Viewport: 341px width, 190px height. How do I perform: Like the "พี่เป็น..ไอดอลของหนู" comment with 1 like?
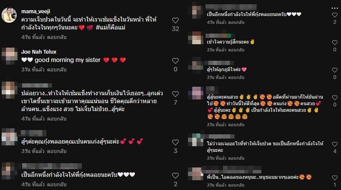(x=335, y=178)
